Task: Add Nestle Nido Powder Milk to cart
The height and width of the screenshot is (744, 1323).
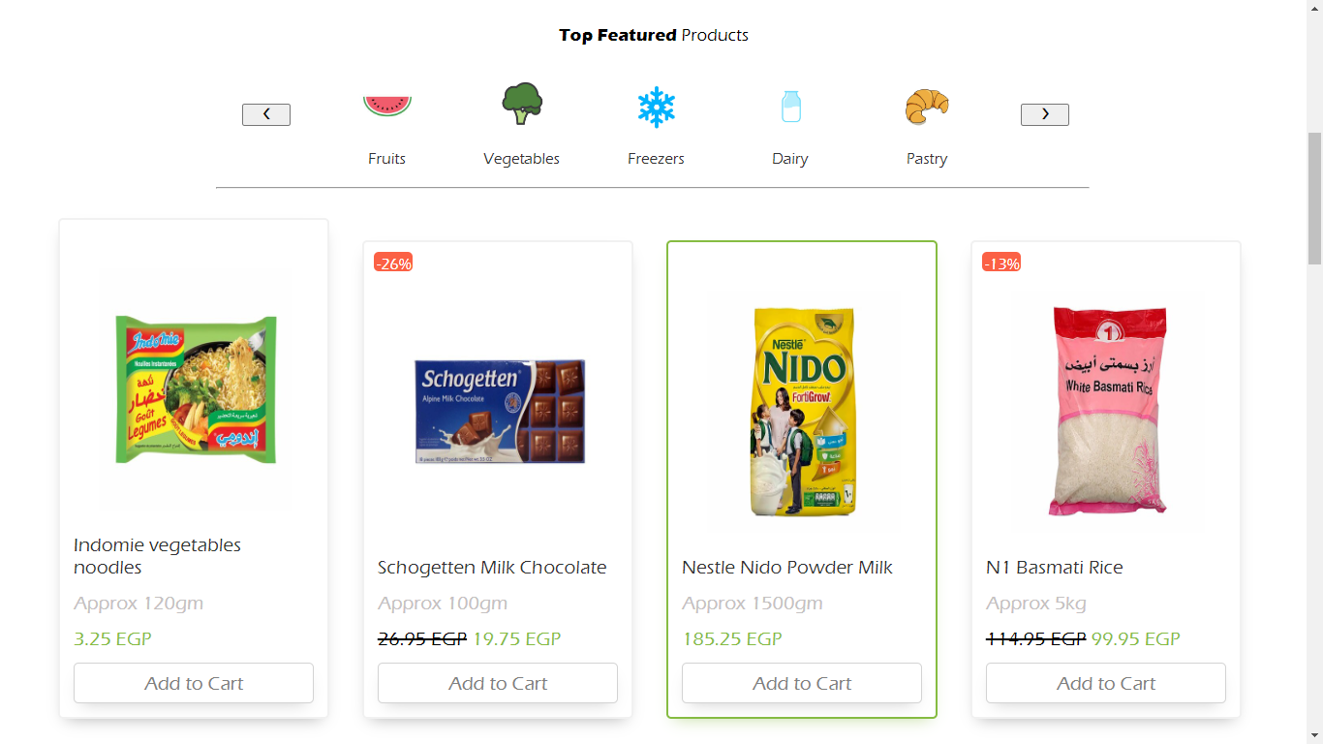Action: [x=801, y=683]
